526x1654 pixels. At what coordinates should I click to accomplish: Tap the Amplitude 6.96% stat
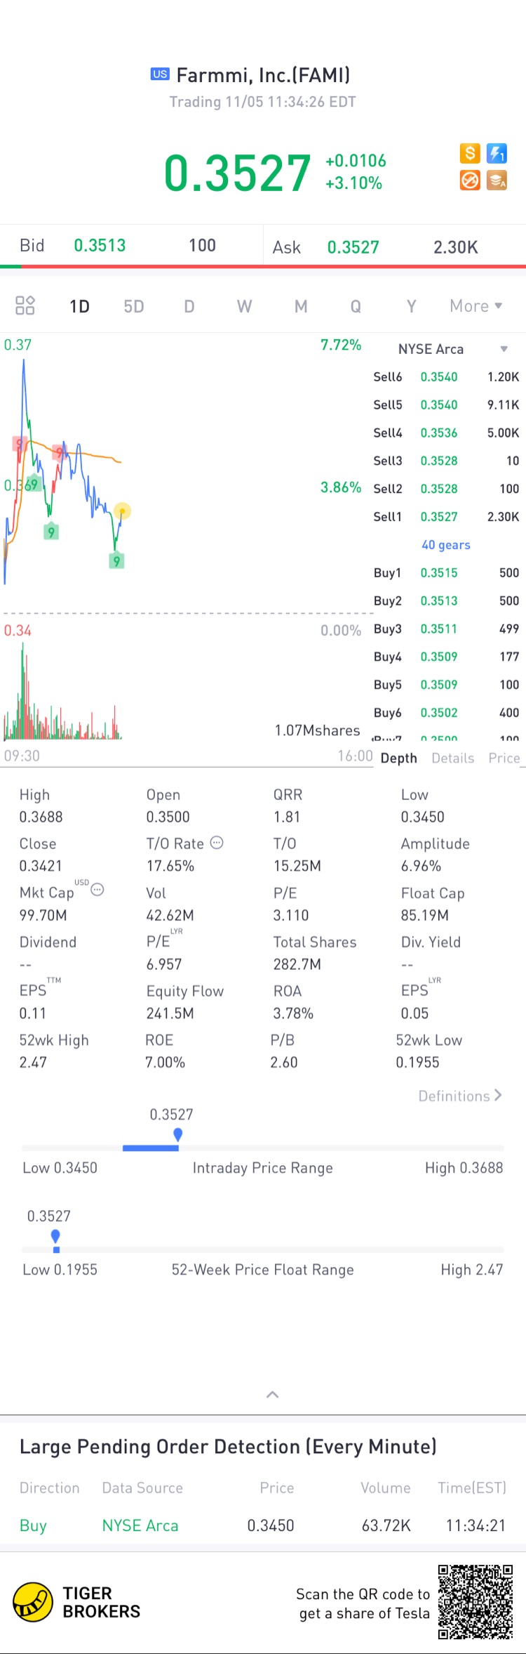pyautogui.click(x=436, y=855)
